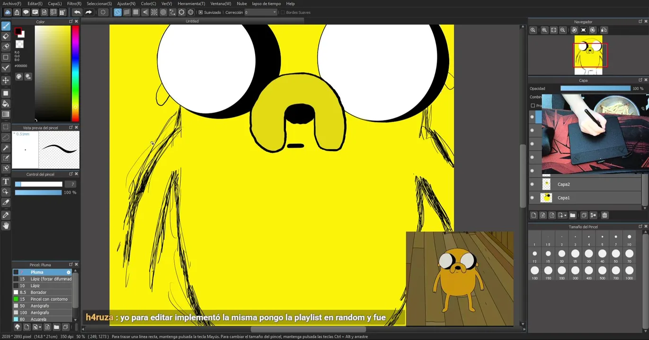The image size is (649, 340).
Task: Select the Hand tool
Action: point(6,226)
